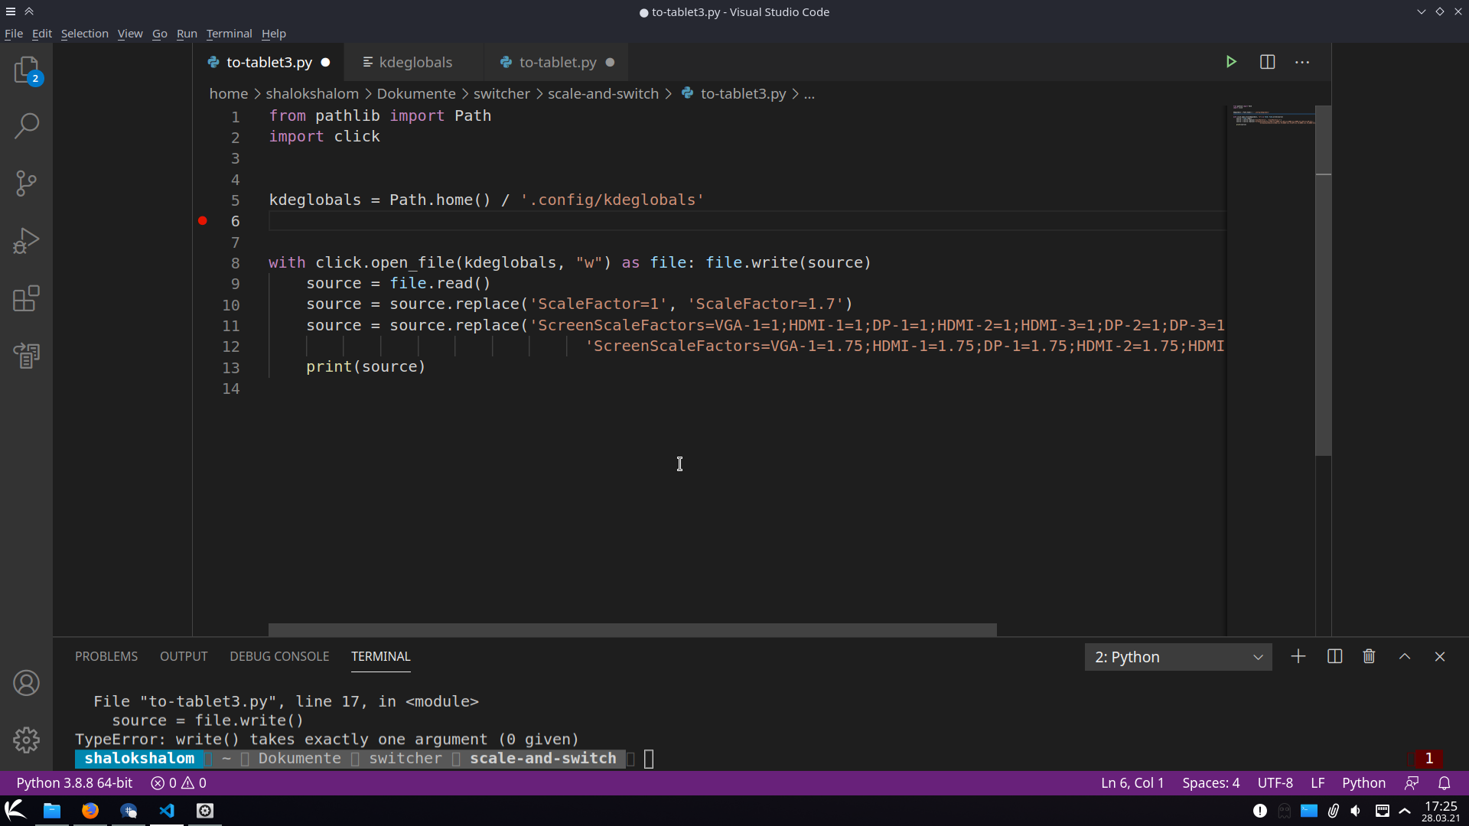Run the Python file with the play button
Viewport: 1469px width, 826px height.
[1232, 62]
